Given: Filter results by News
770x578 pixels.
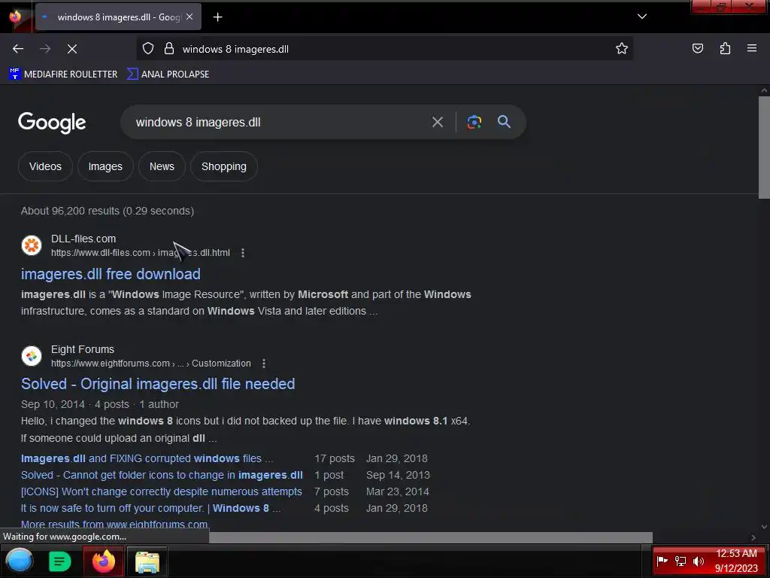Looking at the screenshot, I should (162, 166).
